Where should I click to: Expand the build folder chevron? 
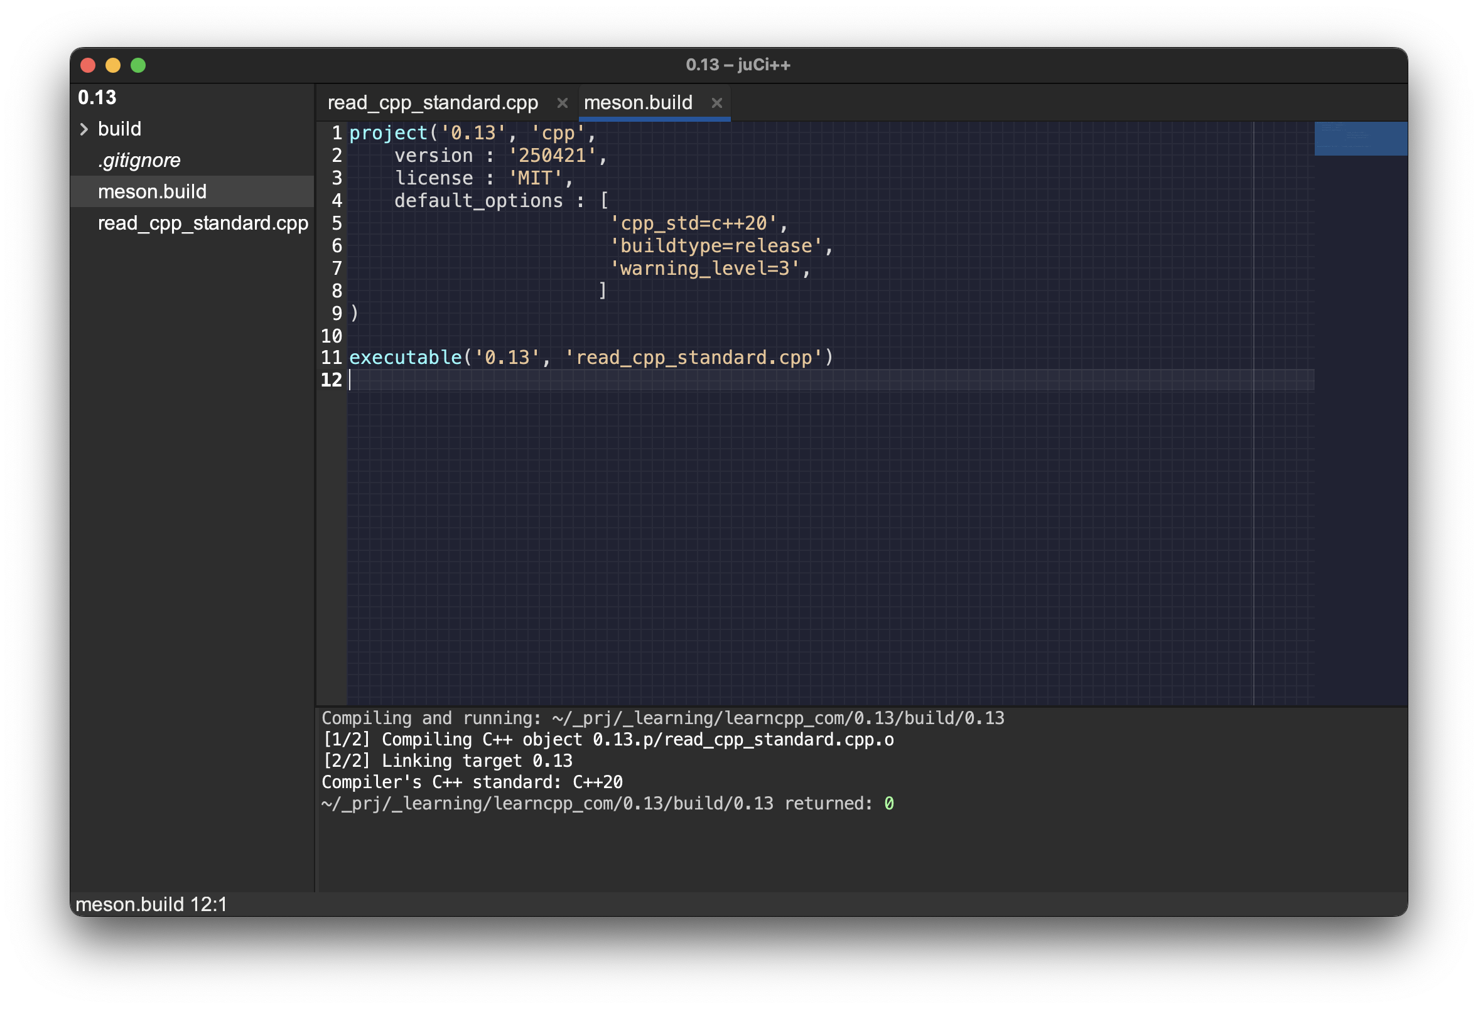84,129
